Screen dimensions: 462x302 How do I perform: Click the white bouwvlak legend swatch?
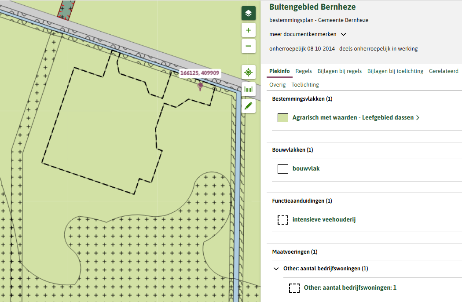[x=283, y=169]
